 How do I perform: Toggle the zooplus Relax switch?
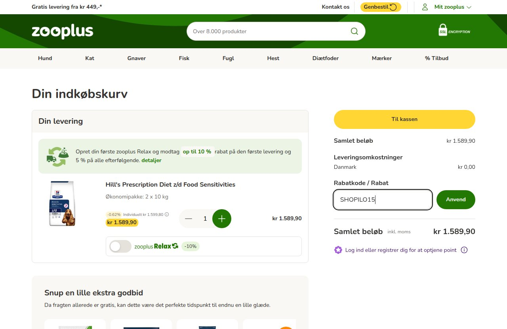click(120, 246)
